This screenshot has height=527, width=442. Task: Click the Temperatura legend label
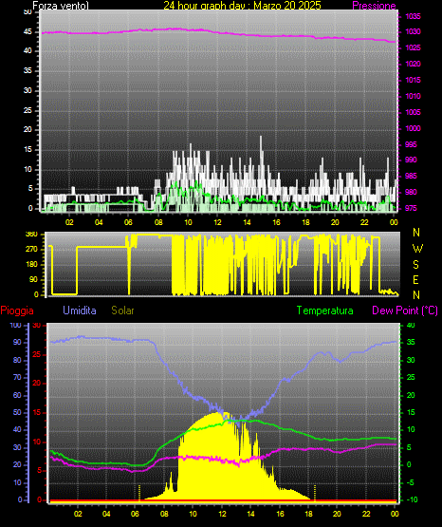pyautogui.click(x=325, y=311)
